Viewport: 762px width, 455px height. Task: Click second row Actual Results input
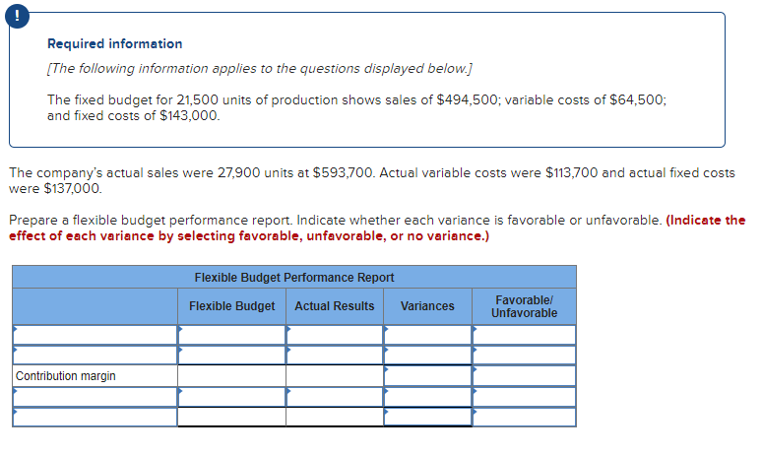tap(335, 355)
